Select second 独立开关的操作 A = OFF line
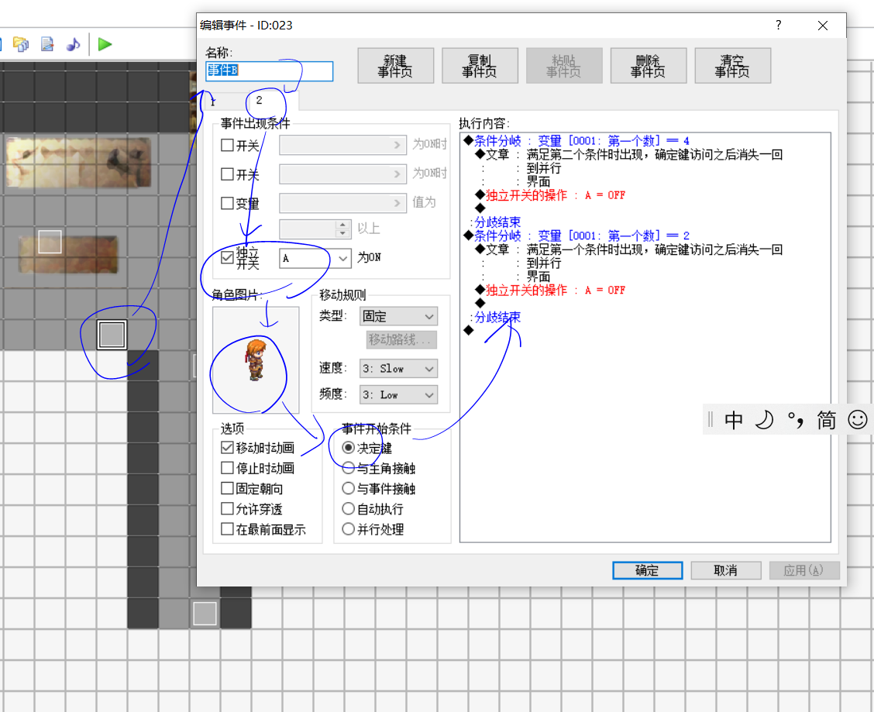 (550, 290)
